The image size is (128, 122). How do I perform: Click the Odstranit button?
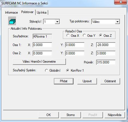pyautogui.click(x=110, y=81)
